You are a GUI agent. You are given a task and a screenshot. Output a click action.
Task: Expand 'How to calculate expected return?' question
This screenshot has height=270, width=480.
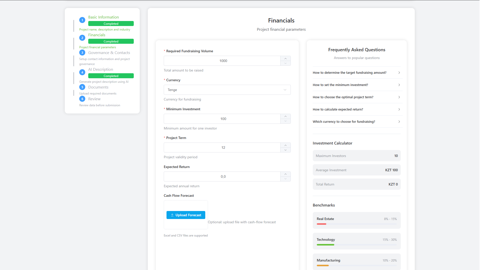pos(356,109)
